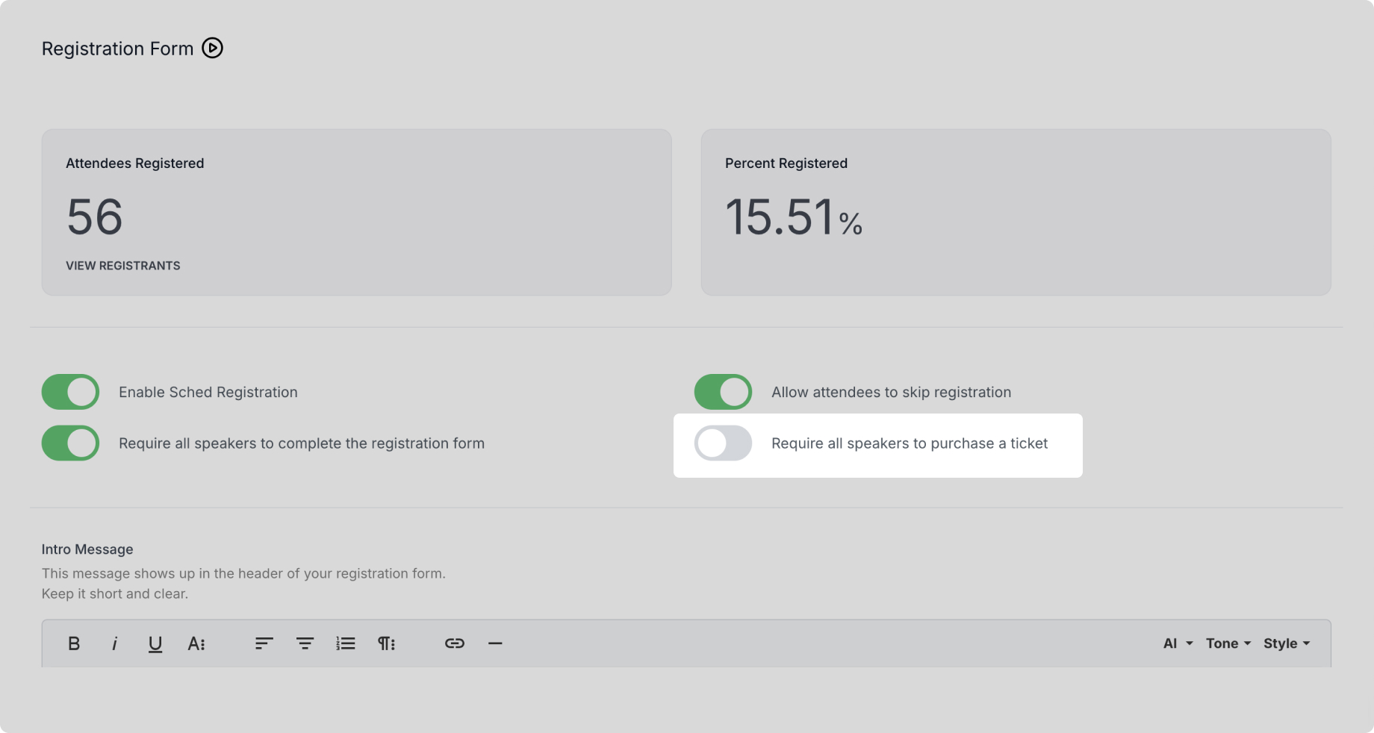Select the center align icon
Viewport: 1374px width, 733px height.
pyautogui.click(x=305, y=643)
